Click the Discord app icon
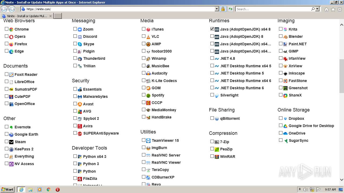The image size is (344, 193). tap(80, 37)
